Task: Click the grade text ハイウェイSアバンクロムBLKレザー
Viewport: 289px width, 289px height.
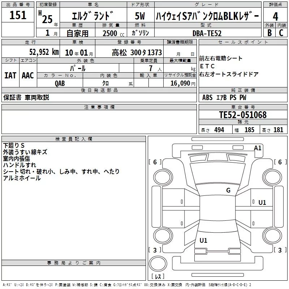Action: pos(207,16)
